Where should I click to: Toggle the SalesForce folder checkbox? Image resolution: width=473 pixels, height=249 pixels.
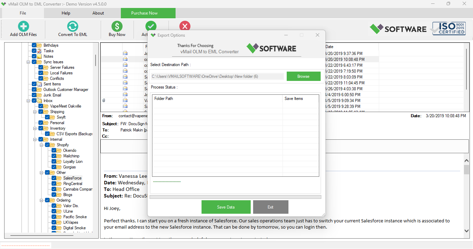click(x=53, y=178)
